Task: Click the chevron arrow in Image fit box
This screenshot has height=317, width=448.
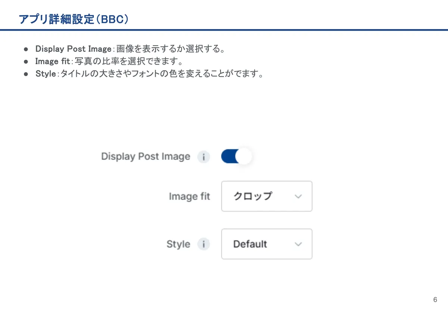Action: point(298,196)
